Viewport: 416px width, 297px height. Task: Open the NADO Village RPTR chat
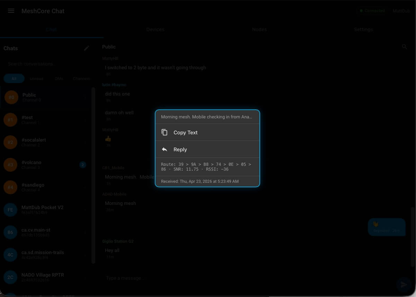click(45, 277)
